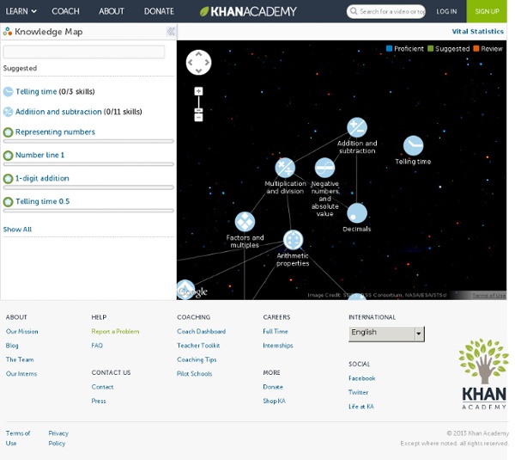Open the COACH menu item
Screen dimensions: 515x460
66,11
